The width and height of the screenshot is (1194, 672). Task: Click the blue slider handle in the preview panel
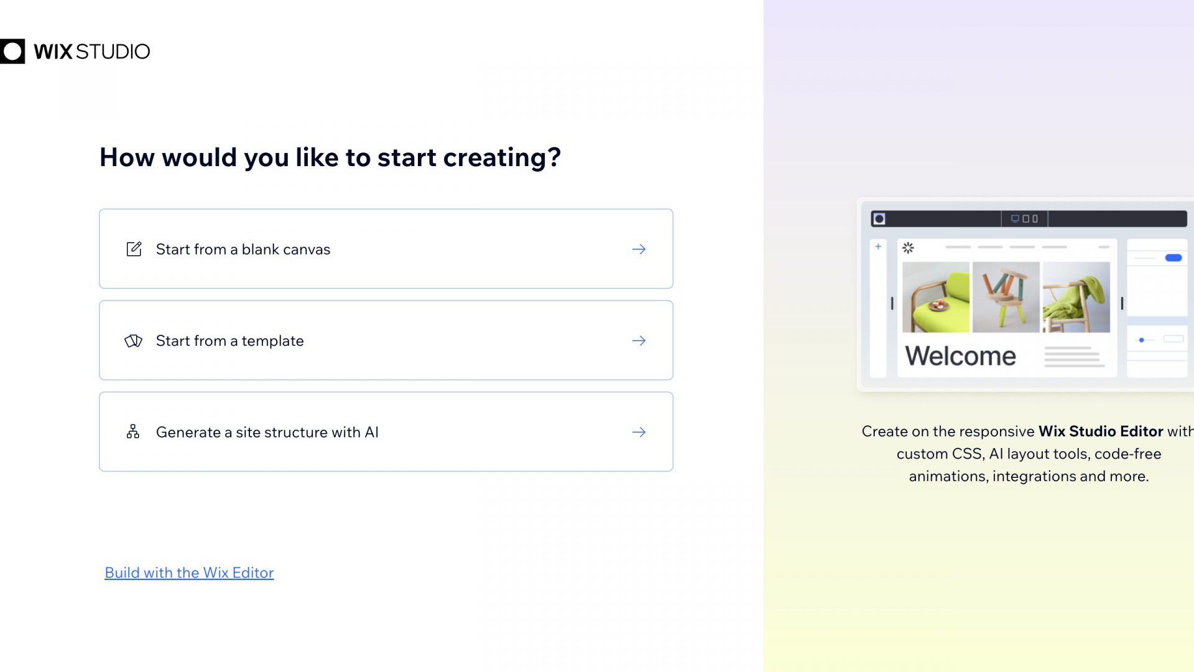(1141, 340)
